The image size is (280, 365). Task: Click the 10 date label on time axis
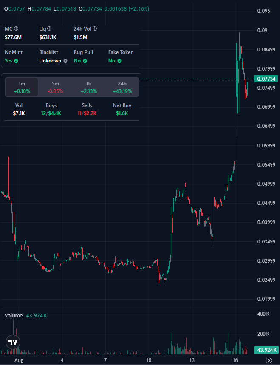pos(149,360)
